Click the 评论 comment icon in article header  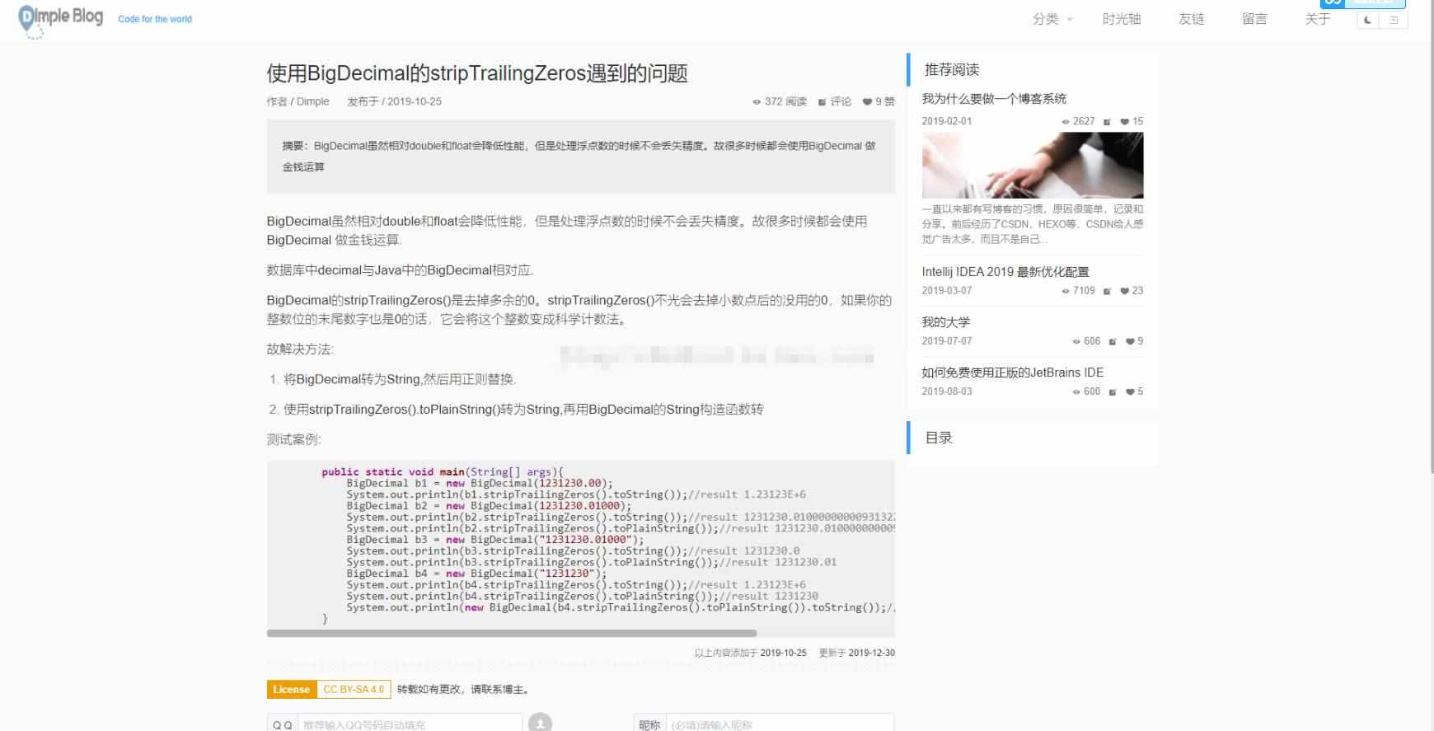[822, 102]
